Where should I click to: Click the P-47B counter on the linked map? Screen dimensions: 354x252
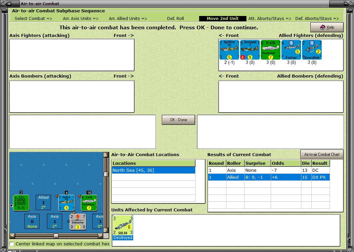pos(89,203)
